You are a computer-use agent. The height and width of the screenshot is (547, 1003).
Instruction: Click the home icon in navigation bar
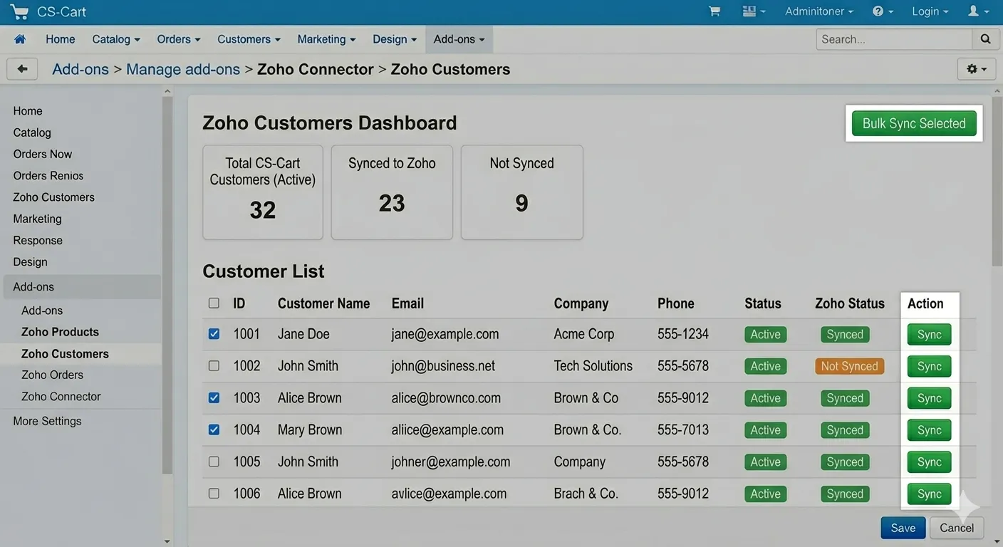coord(20,39)
